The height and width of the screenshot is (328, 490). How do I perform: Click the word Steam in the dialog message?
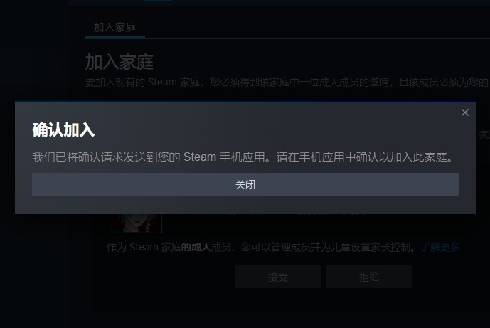[199, 157]
